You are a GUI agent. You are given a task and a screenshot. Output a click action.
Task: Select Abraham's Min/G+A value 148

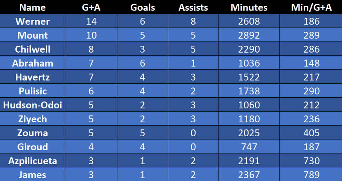coord(312,63)
